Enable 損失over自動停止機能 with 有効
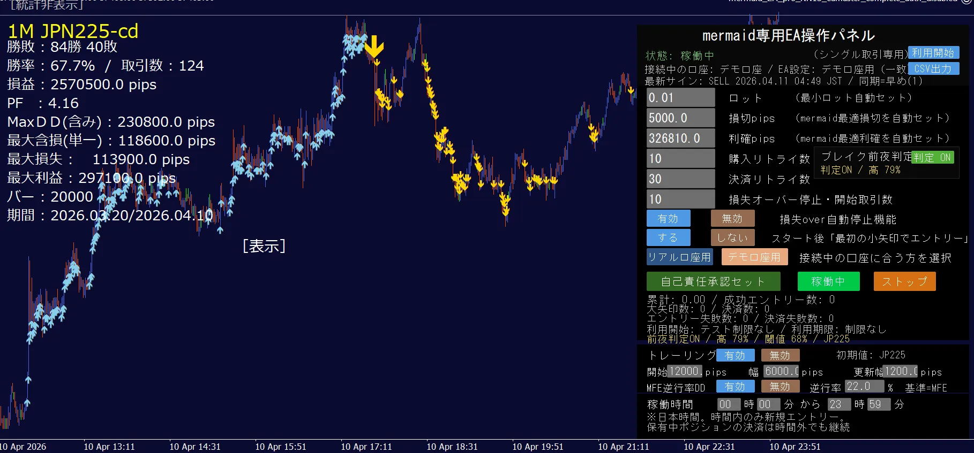974x453 pixels. [668, 219]
